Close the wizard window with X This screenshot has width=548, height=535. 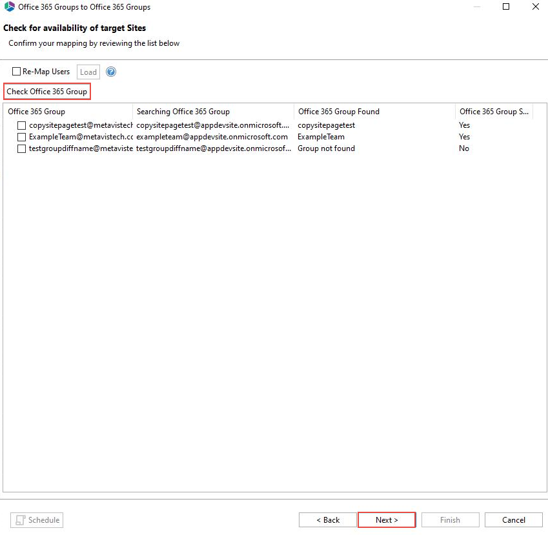coord(536,6)
